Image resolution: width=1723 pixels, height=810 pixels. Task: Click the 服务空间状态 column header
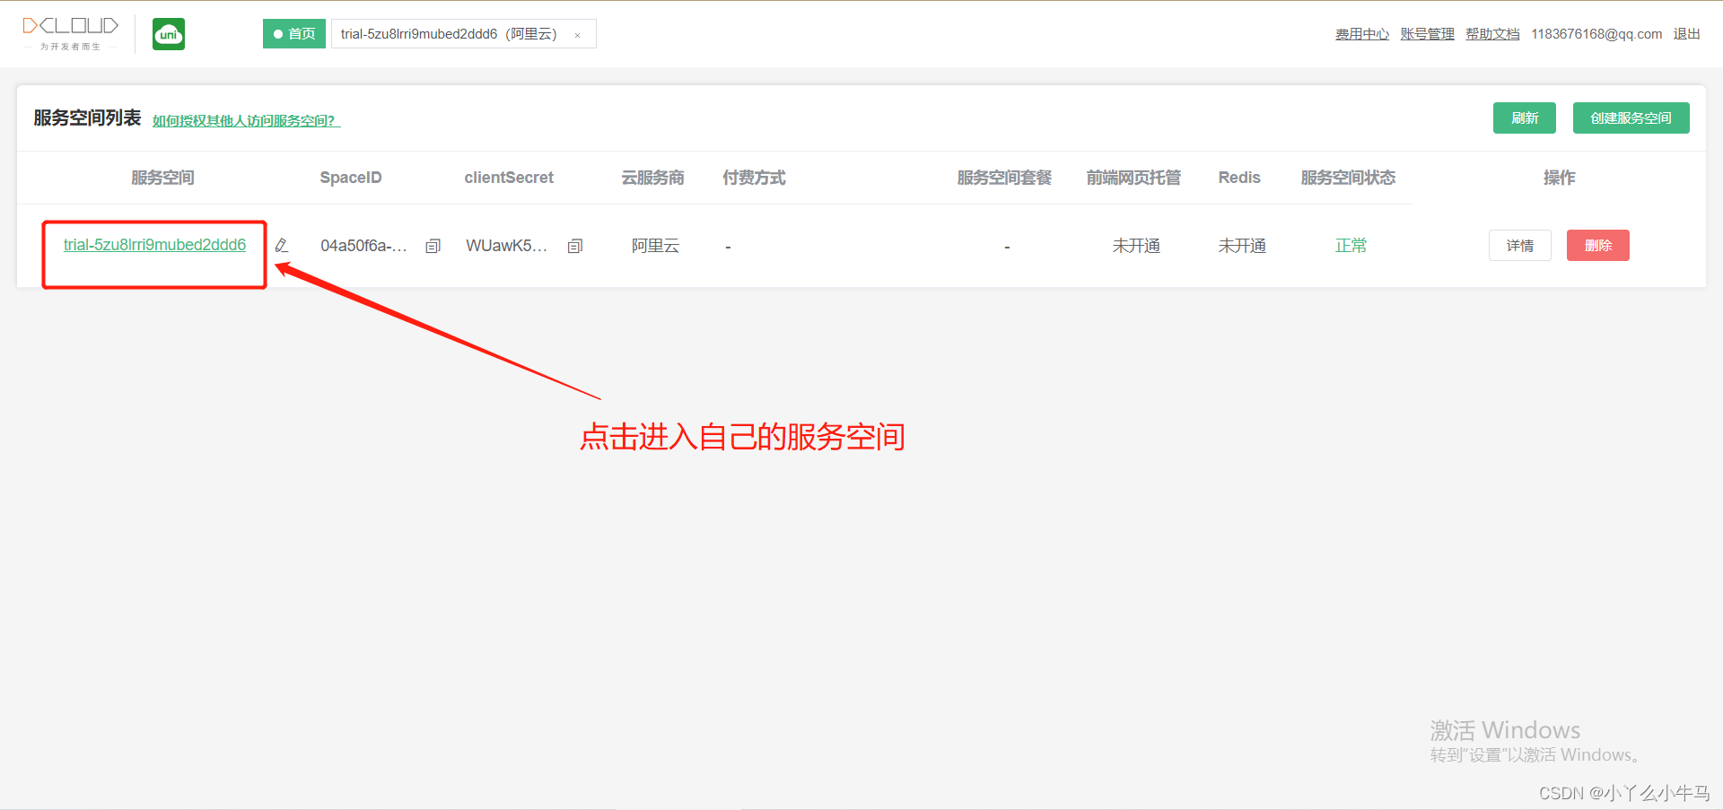(x=1348, y=178)
